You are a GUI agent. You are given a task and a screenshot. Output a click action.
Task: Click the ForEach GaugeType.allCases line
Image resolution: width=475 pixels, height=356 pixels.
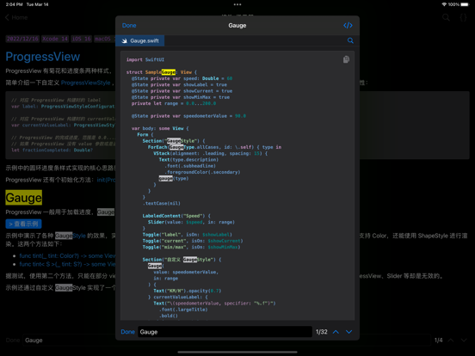tap(214, 147)
